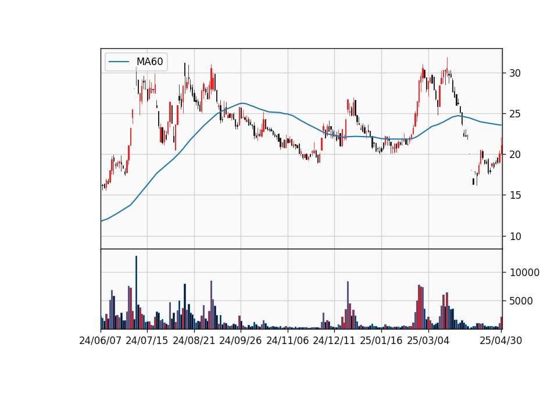
Task: Click the price axis value 15
Action: (x=515, y=195)
